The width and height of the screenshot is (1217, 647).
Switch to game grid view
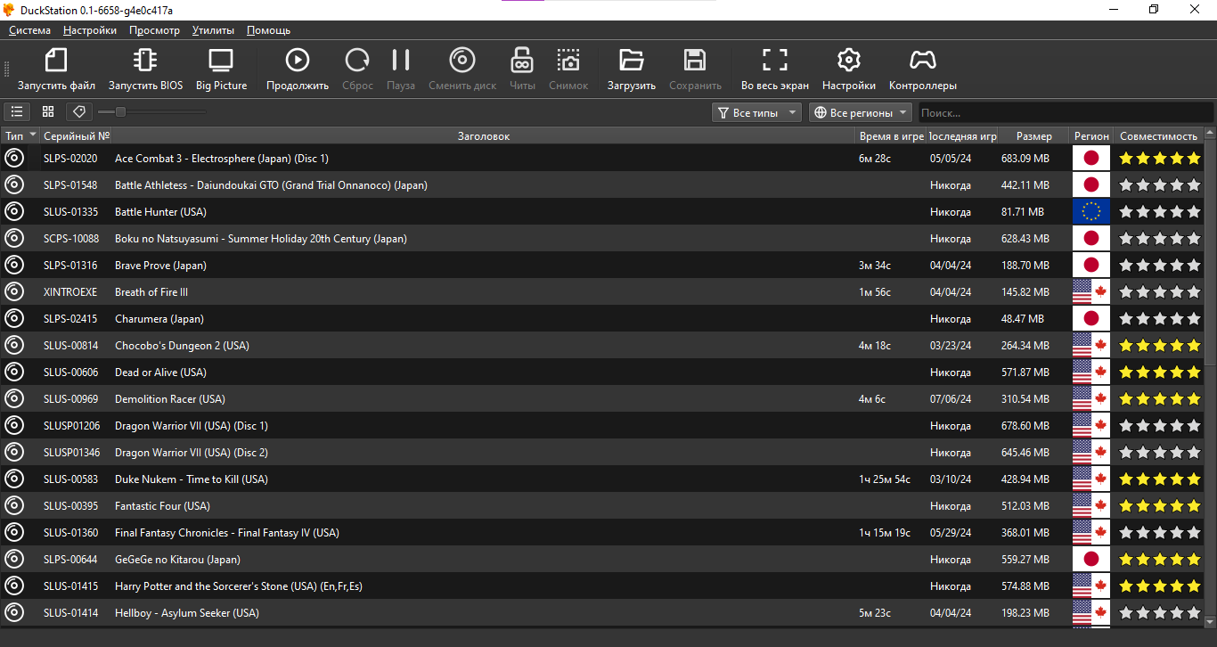point(48,112)
